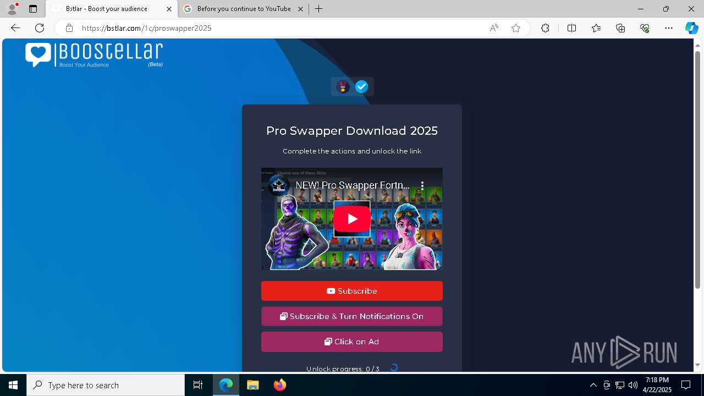This screenshot has height=396, width=704.
Task: Click the Unlock progress: 0 / 3 text
Action: [343, 369]
